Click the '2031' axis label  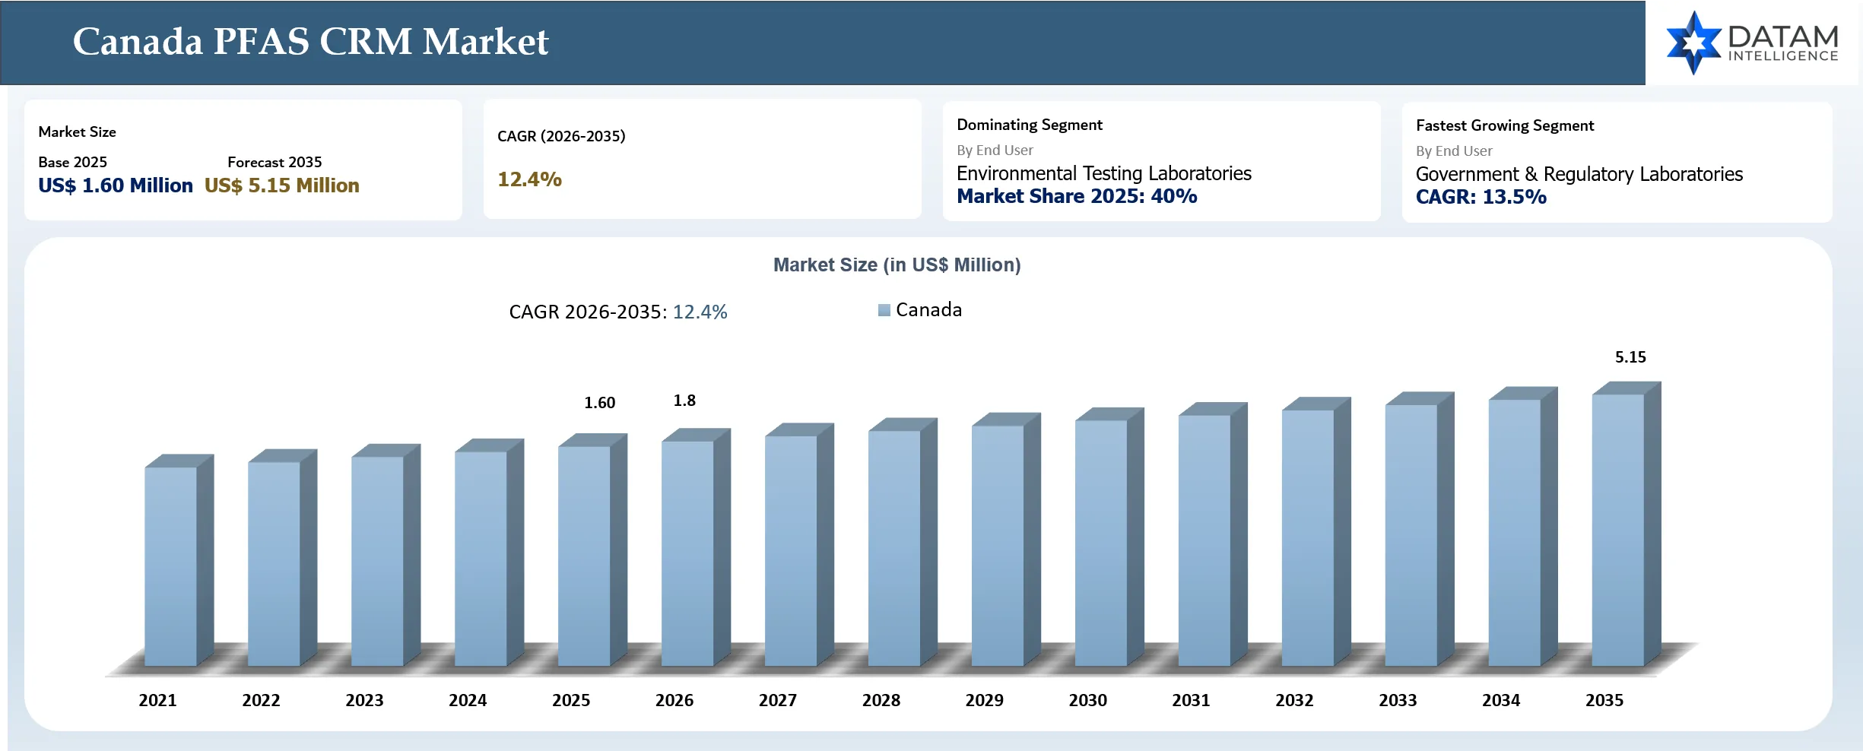[x=1191, y=700]
